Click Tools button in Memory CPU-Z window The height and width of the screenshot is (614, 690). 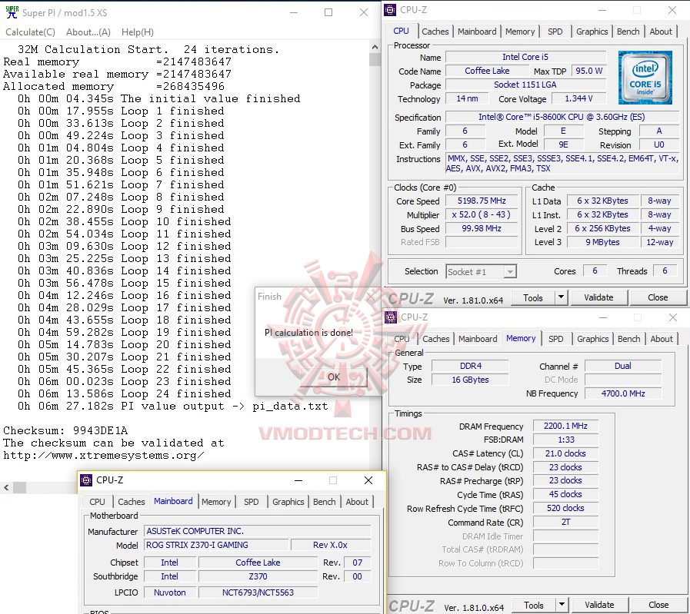pyautogui.click(x=534, y=605)
